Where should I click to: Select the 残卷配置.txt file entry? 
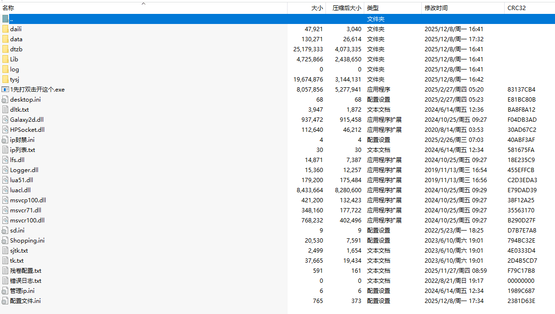pos(25,270)
